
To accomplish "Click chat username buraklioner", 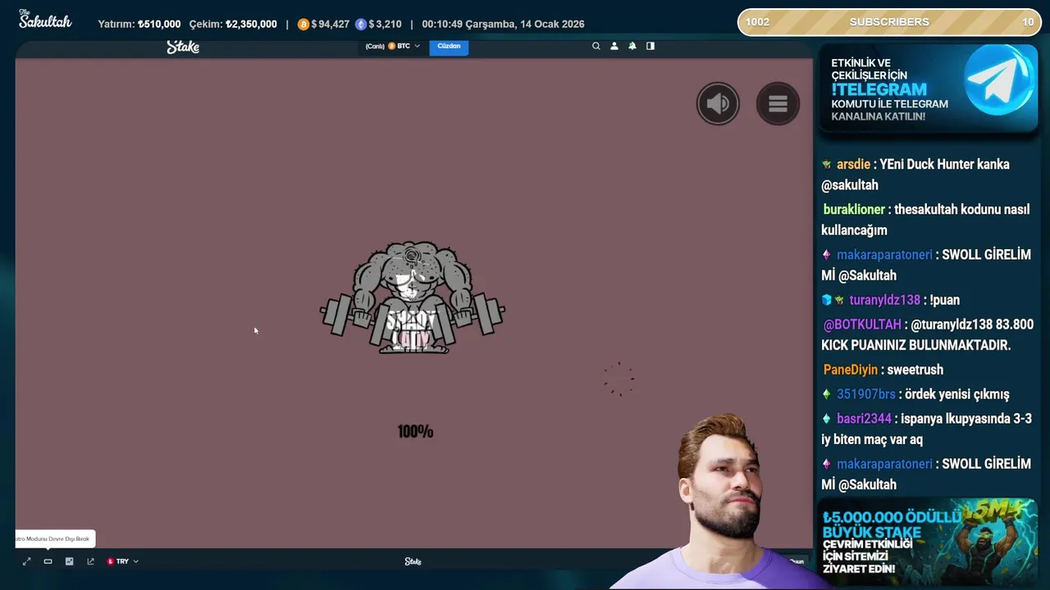I will (x=854, y=209).
